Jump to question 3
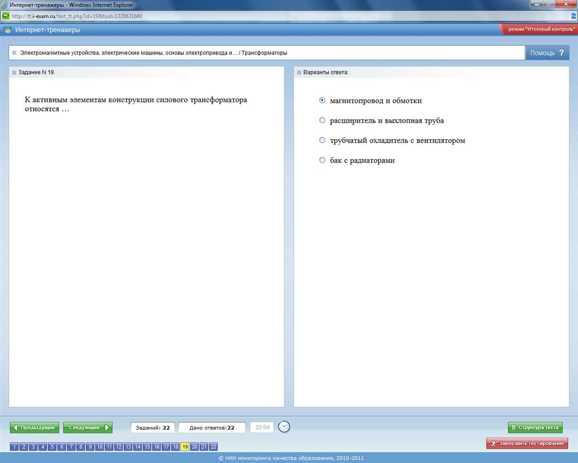Screen dimensions: 578x463 click(x=33, y=447)
